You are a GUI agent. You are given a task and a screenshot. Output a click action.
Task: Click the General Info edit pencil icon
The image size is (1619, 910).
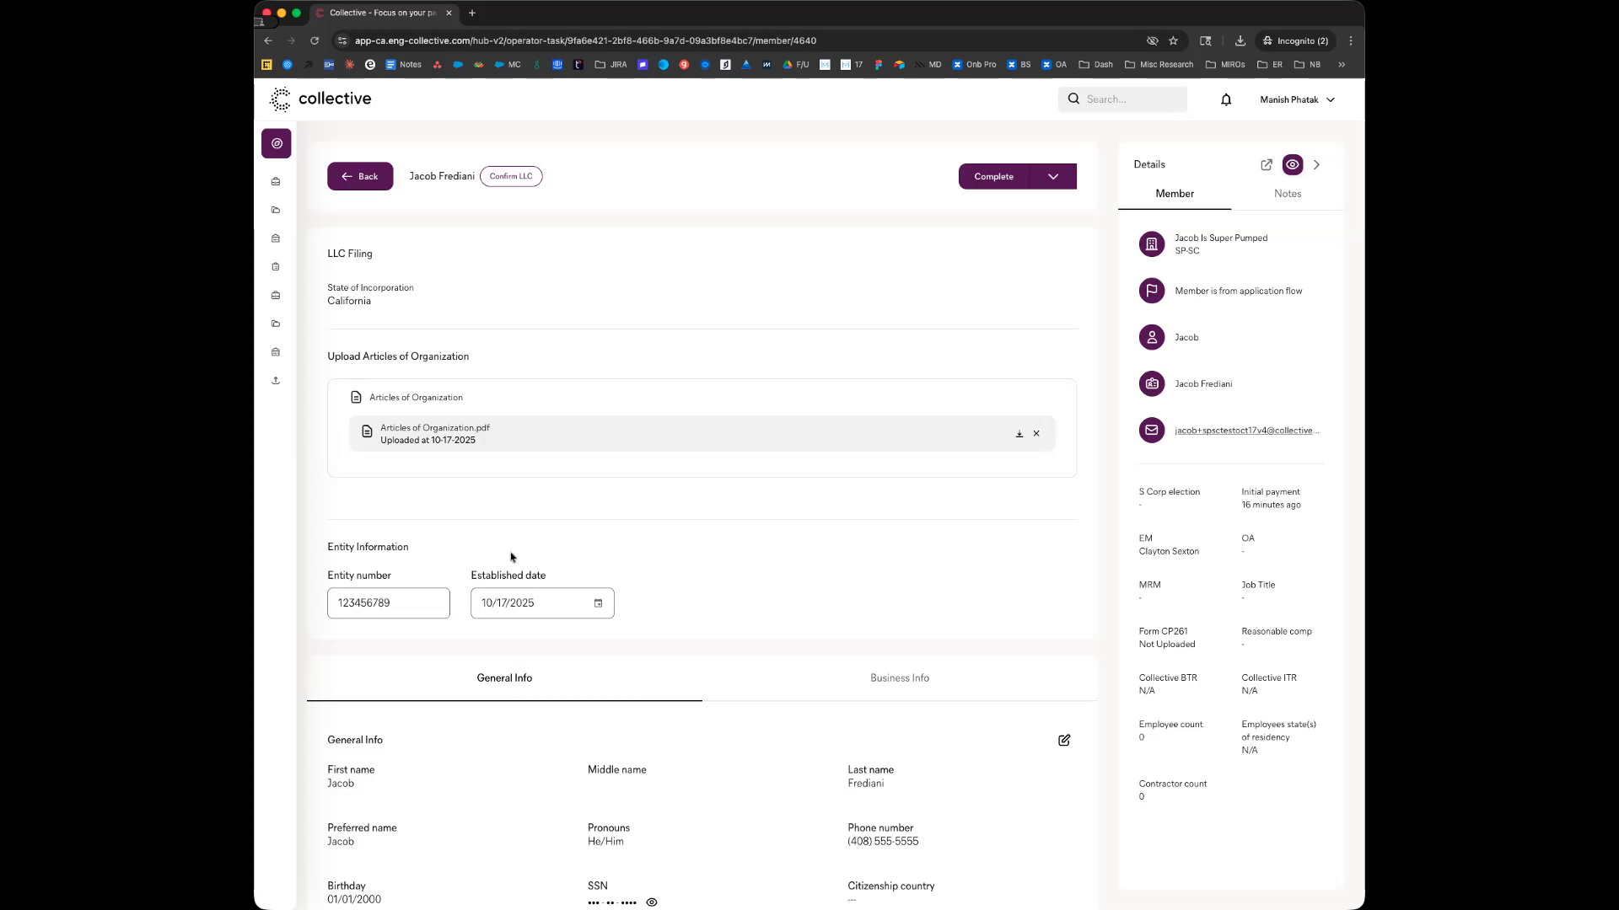tap(1064, 741)
